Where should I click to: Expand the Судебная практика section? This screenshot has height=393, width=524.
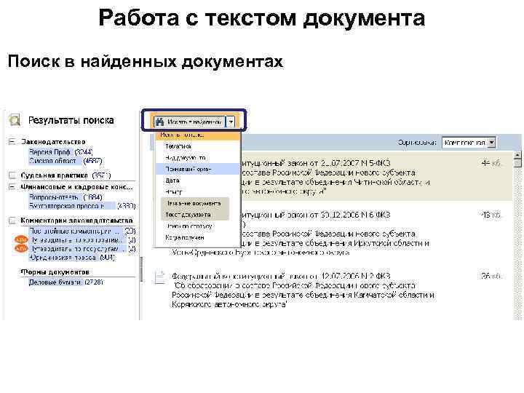pyautogui.click(x=12, y=175)
